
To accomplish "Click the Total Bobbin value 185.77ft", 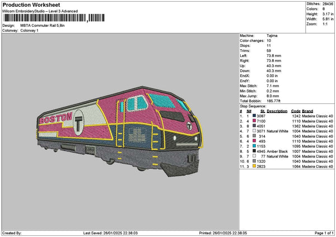I will click(273, 101).
